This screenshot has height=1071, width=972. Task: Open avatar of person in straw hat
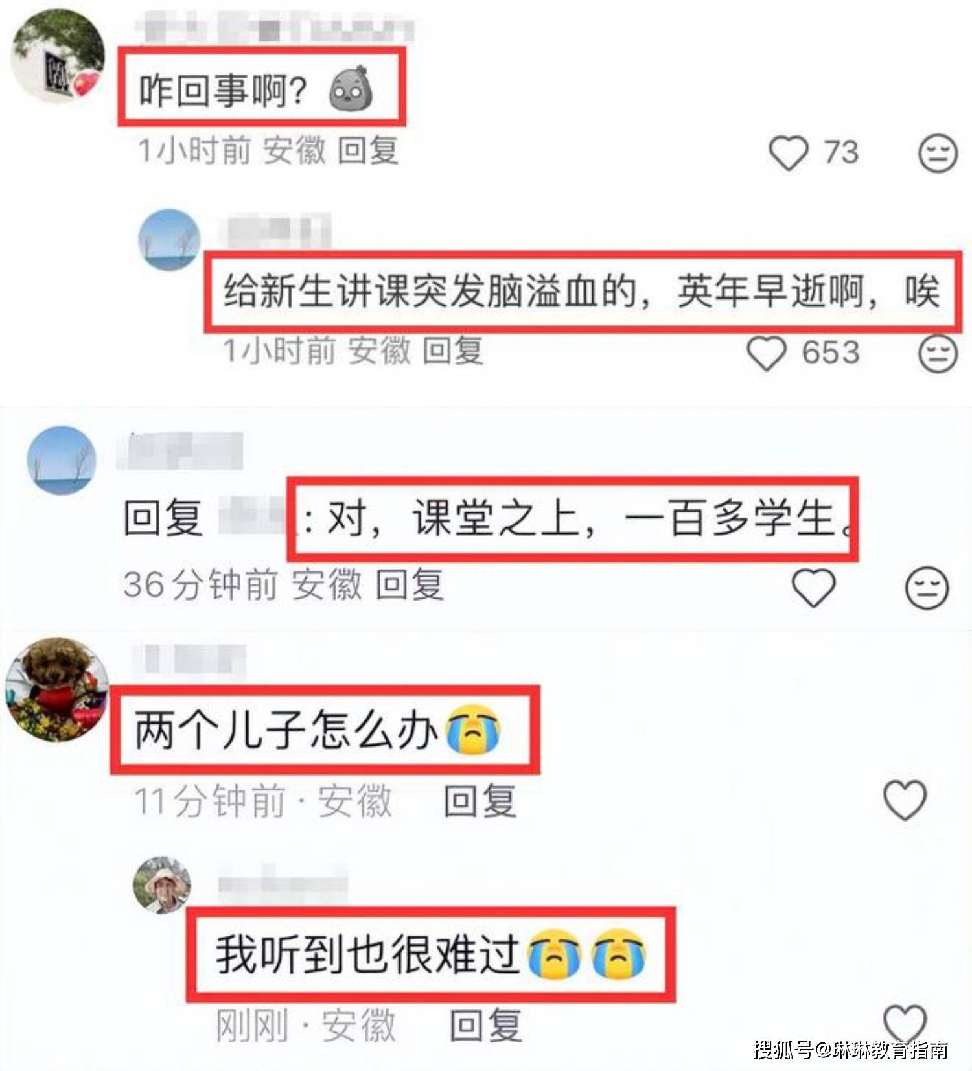pyautogui.click(x=162, y=885)
